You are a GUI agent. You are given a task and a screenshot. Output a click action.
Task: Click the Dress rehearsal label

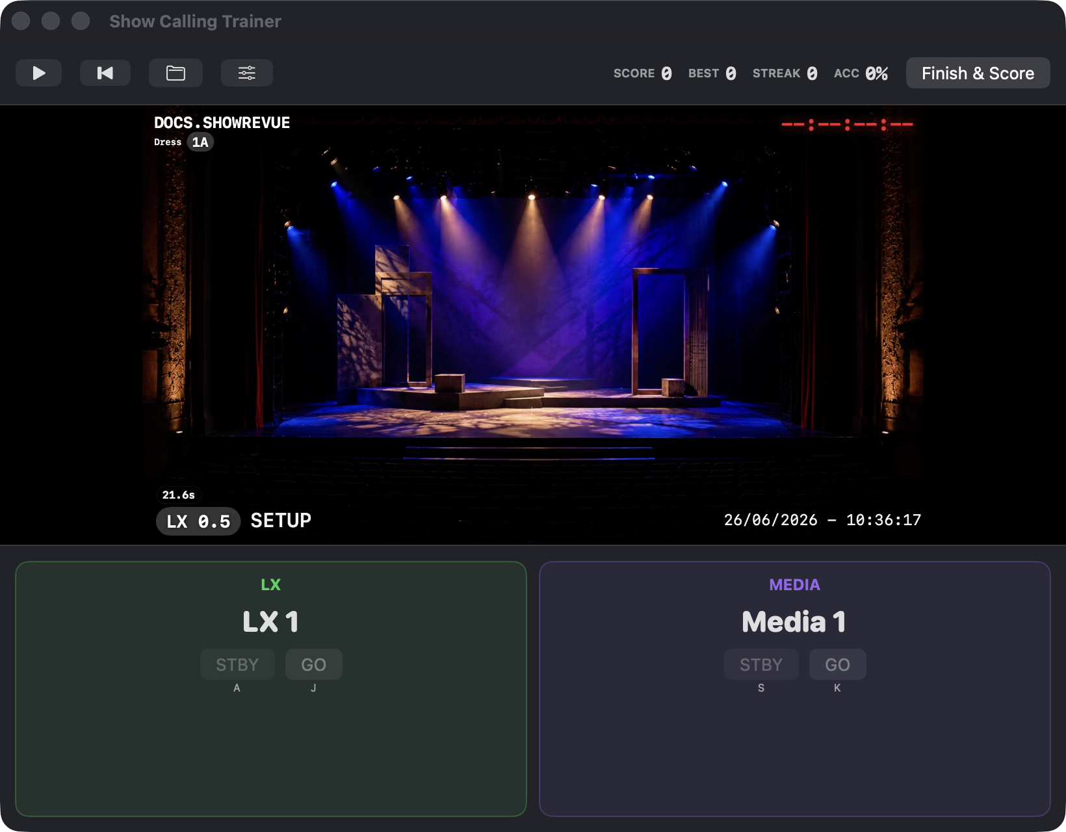(x=168, y=142)
